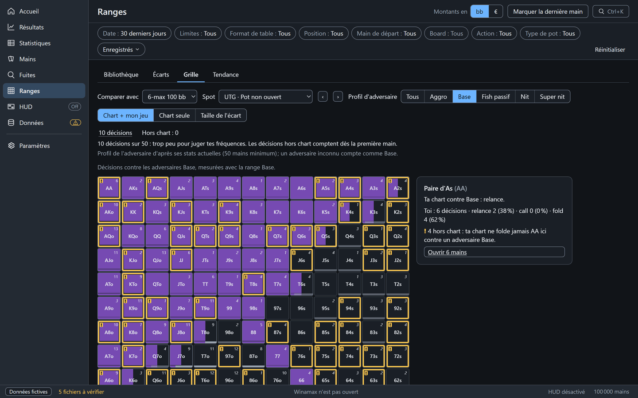Select opponent profile Nit
Image resolution: width=638 pixels, height=398 pixels.
(x=525, y=97)
